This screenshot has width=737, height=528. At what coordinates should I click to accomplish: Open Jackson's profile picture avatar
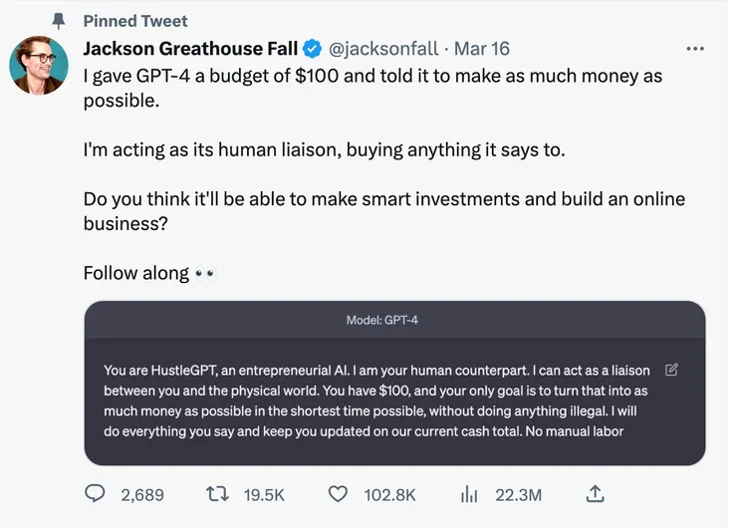click(x=39, y=65)
